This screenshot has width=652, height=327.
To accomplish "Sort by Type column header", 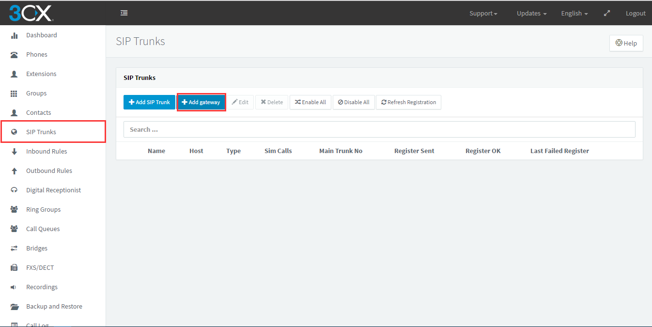I will click(x=233, y=151).
